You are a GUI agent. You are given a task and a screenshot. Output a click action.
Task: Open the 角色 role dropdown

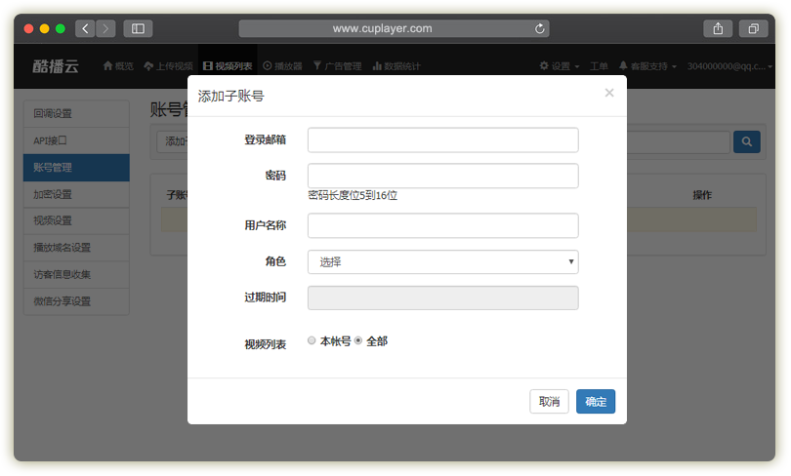tap(442, 261)
